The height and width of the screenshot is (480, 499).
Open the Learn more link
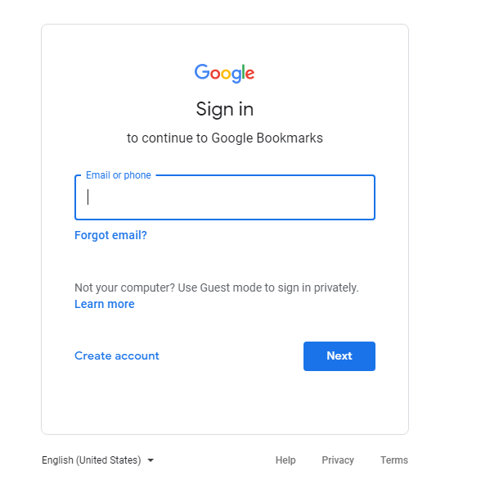tap(104, 304)
